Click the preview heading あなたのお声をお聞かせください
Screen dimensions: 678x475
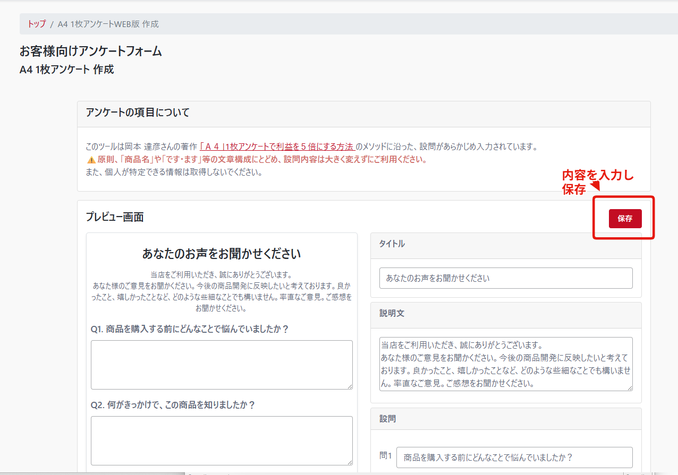coord(222,254)
